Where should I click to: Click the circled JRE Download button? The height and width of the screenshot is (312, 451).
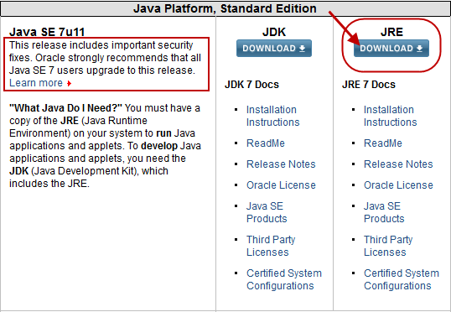(391, 48)
